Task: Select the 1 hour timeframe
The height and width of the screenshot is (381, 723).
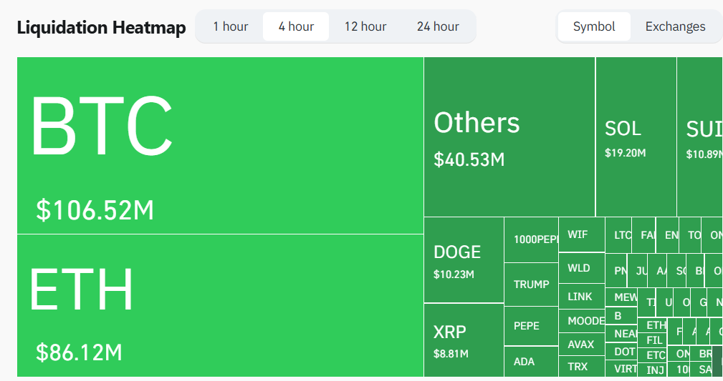Action: click(230, 26)
